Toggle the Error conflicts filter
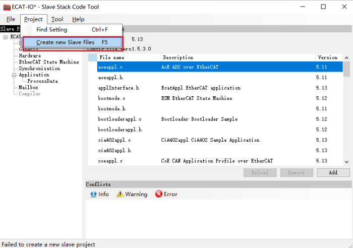The width and height of the screenshot is (353, 248). 166,194
